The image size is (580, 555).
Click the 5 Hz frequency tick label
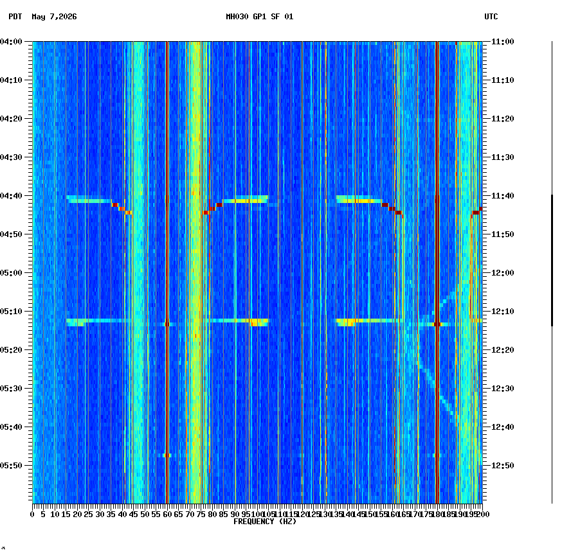coord(43,515)
